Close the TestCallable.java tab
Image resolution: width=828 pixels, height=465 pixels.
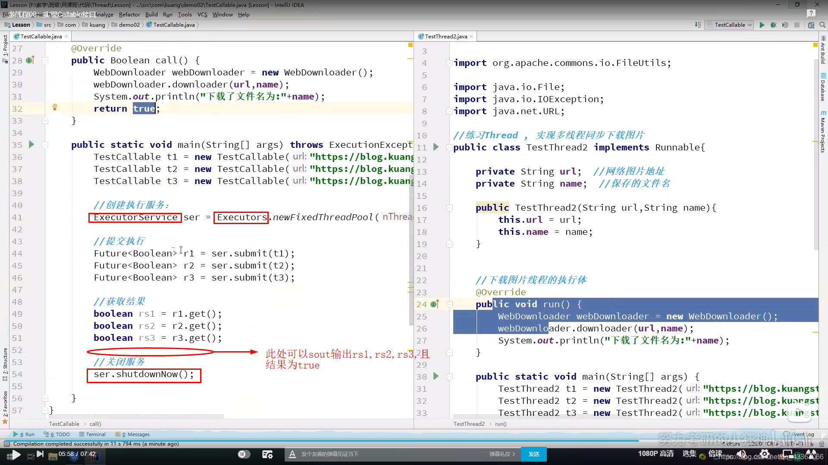click(x=66, y=37)
